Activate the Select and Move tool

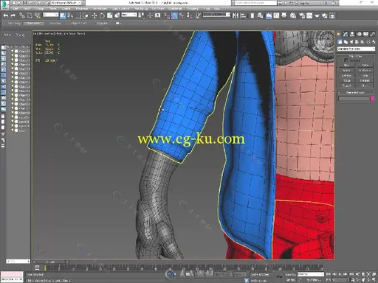[x=94, y=15]
